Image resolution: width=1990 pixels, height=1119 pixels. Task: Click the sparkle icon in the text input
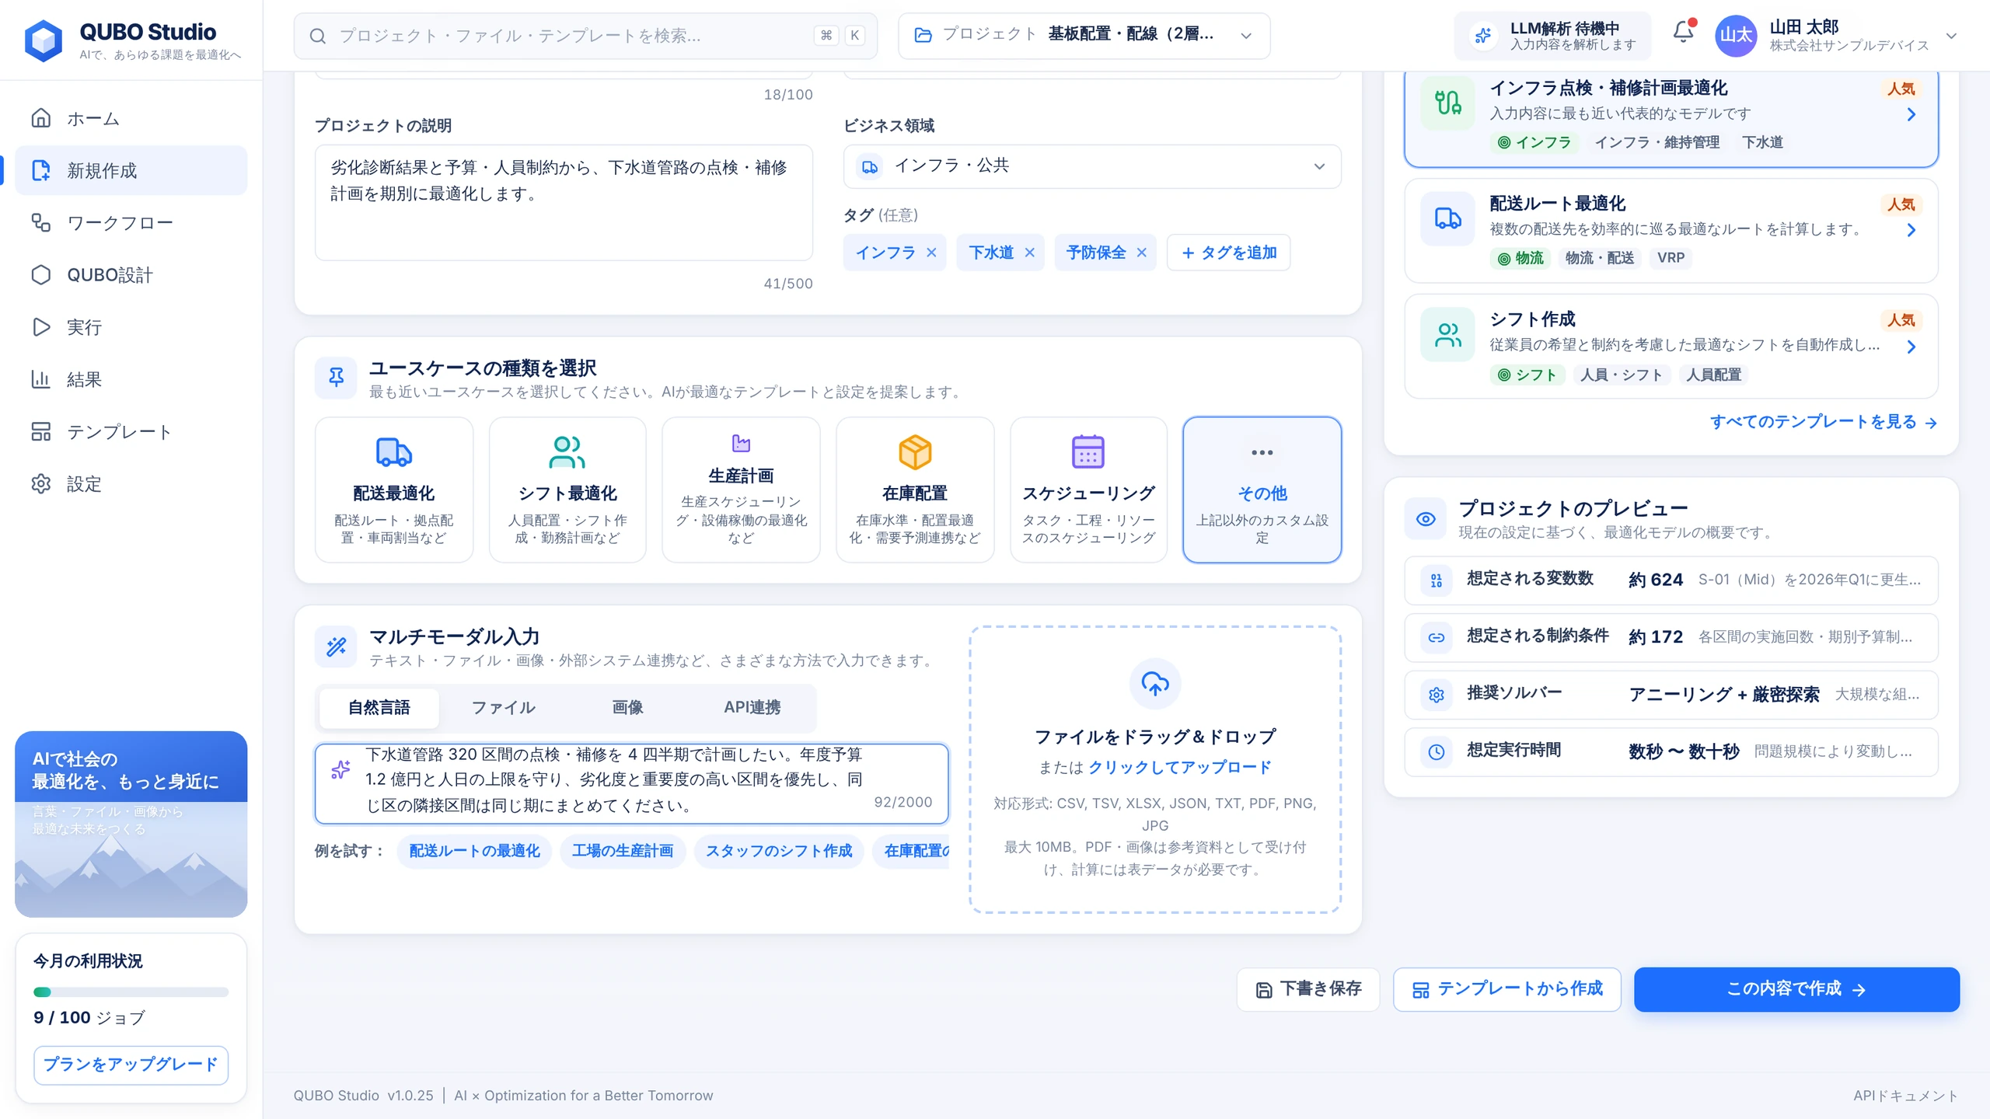[340, 770]
